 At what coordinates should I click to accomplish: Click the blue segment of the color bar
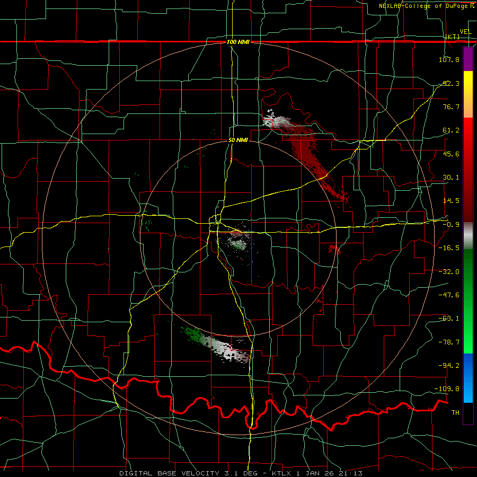[x=468, y=378]
